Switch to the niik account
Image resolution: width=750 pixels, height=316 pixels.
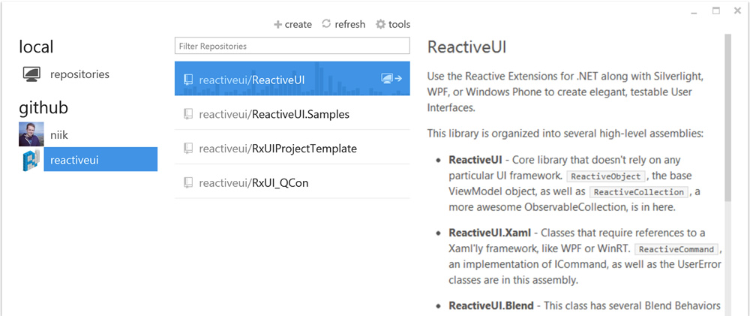(60, 134)
